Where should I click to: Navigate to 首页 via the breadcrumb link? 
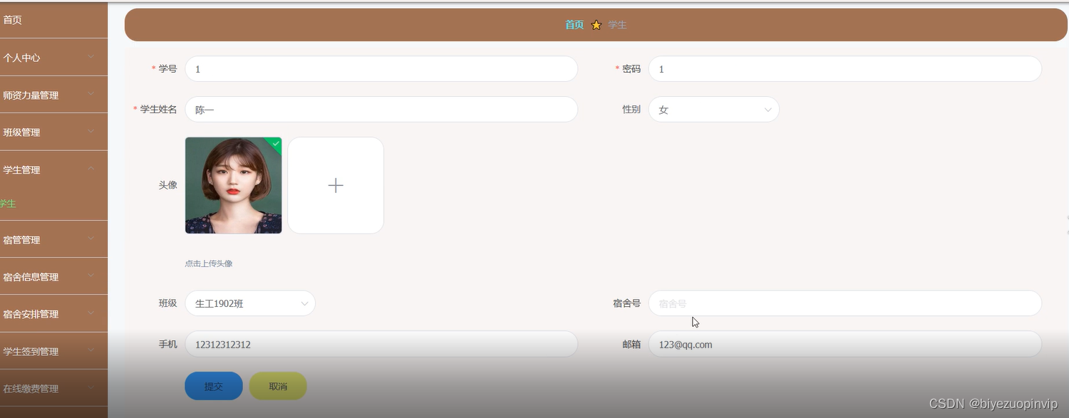point(574,24)
